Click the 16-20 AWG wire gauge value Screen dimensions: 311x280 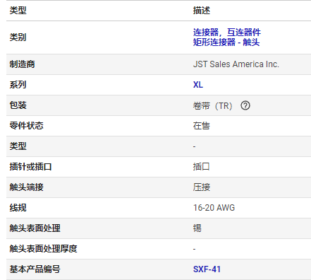point(214,208)
